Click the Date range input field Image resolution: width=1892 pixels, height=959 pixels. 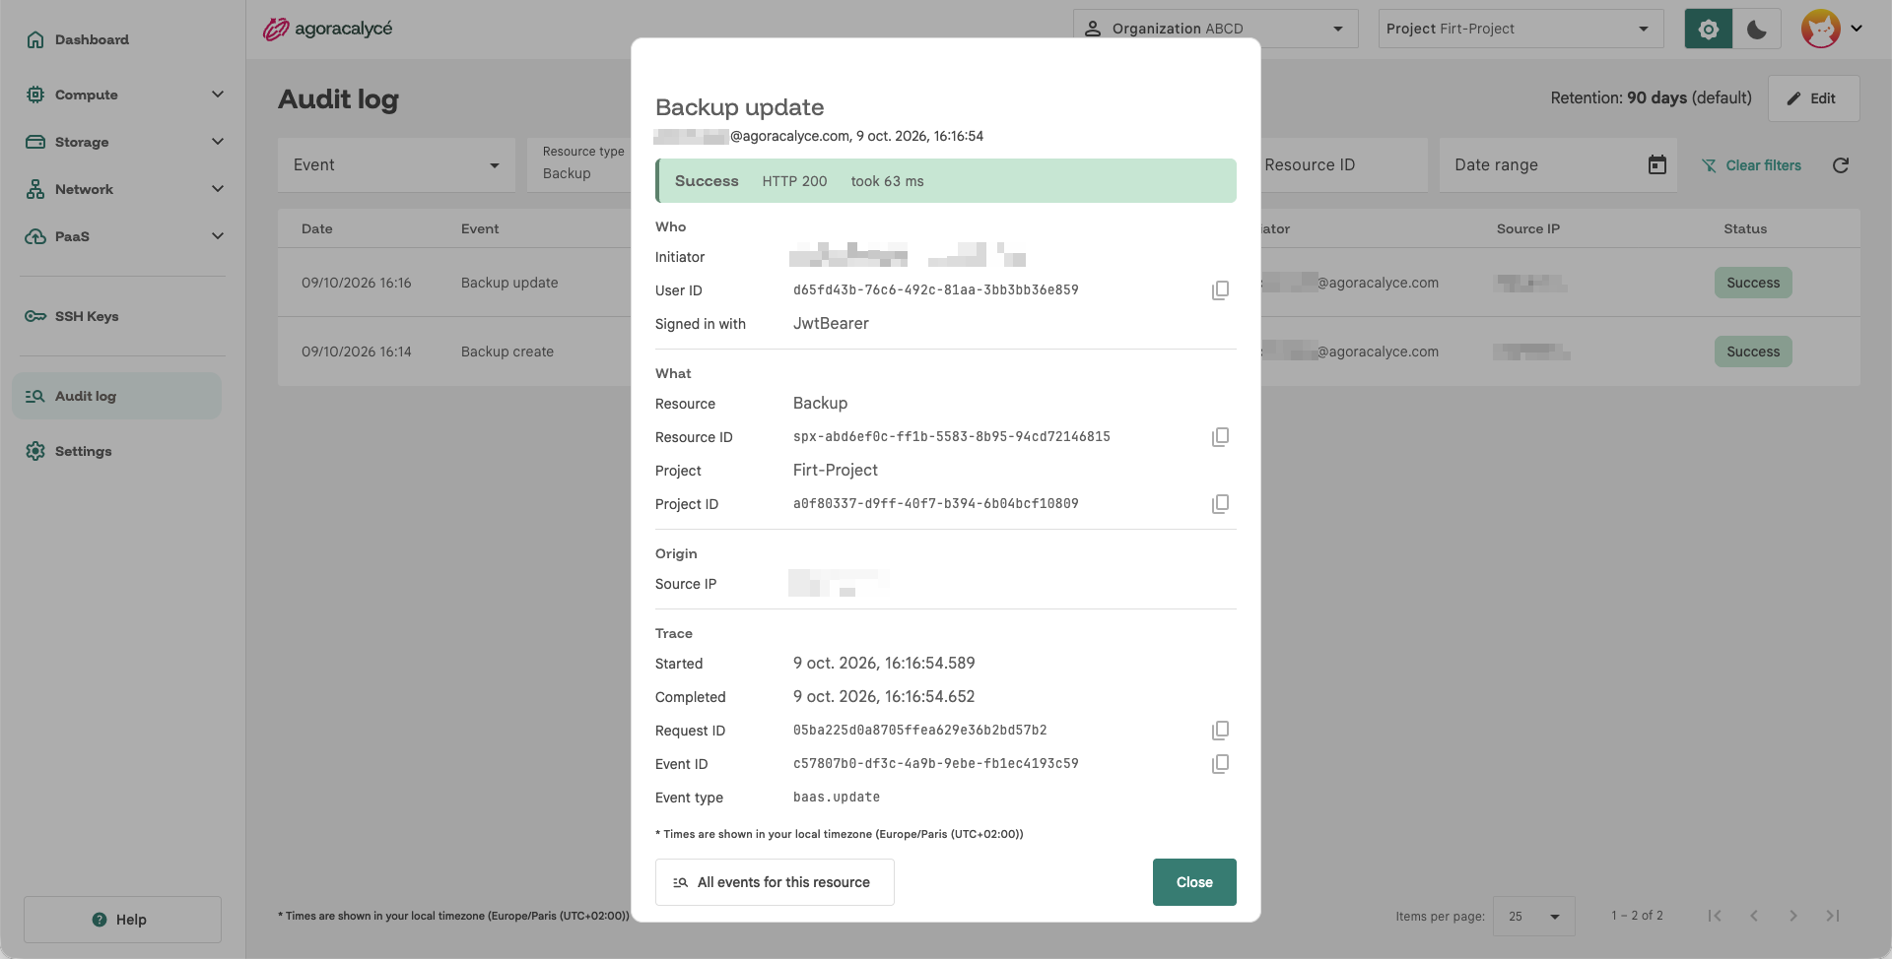click(1558, 165)
